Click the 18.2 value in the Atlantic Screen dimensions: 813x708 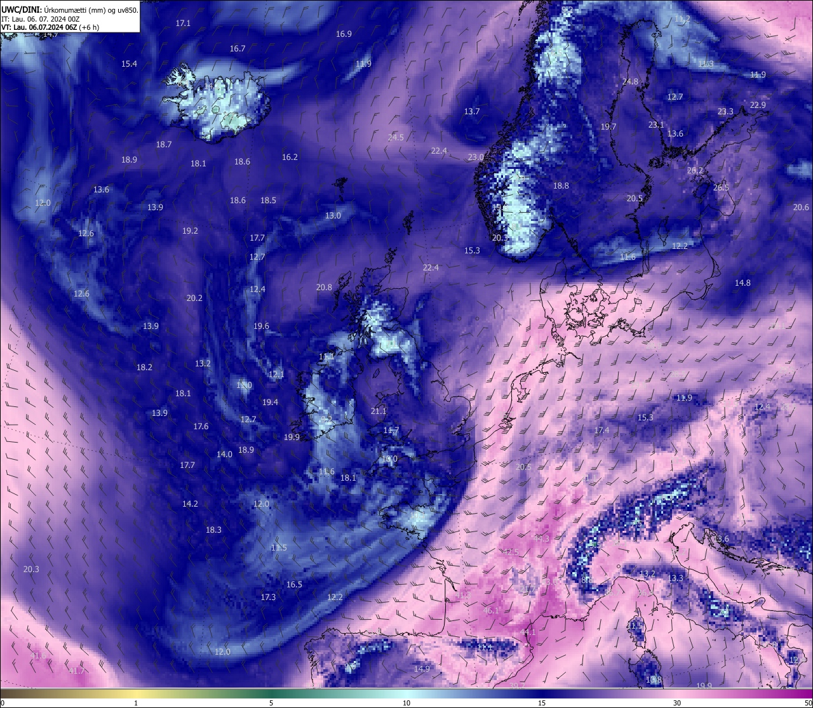(144, 367)
